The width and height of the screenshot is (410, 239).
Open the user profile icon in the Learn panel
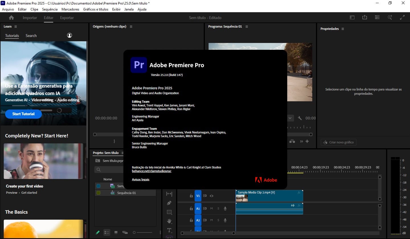(70, 36)
